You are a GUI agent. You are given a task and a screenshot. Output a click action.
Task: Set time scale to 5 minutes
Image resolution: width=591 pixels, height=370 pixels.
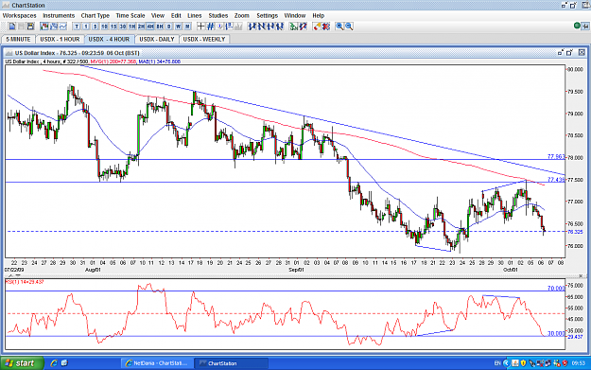[95, 26]
